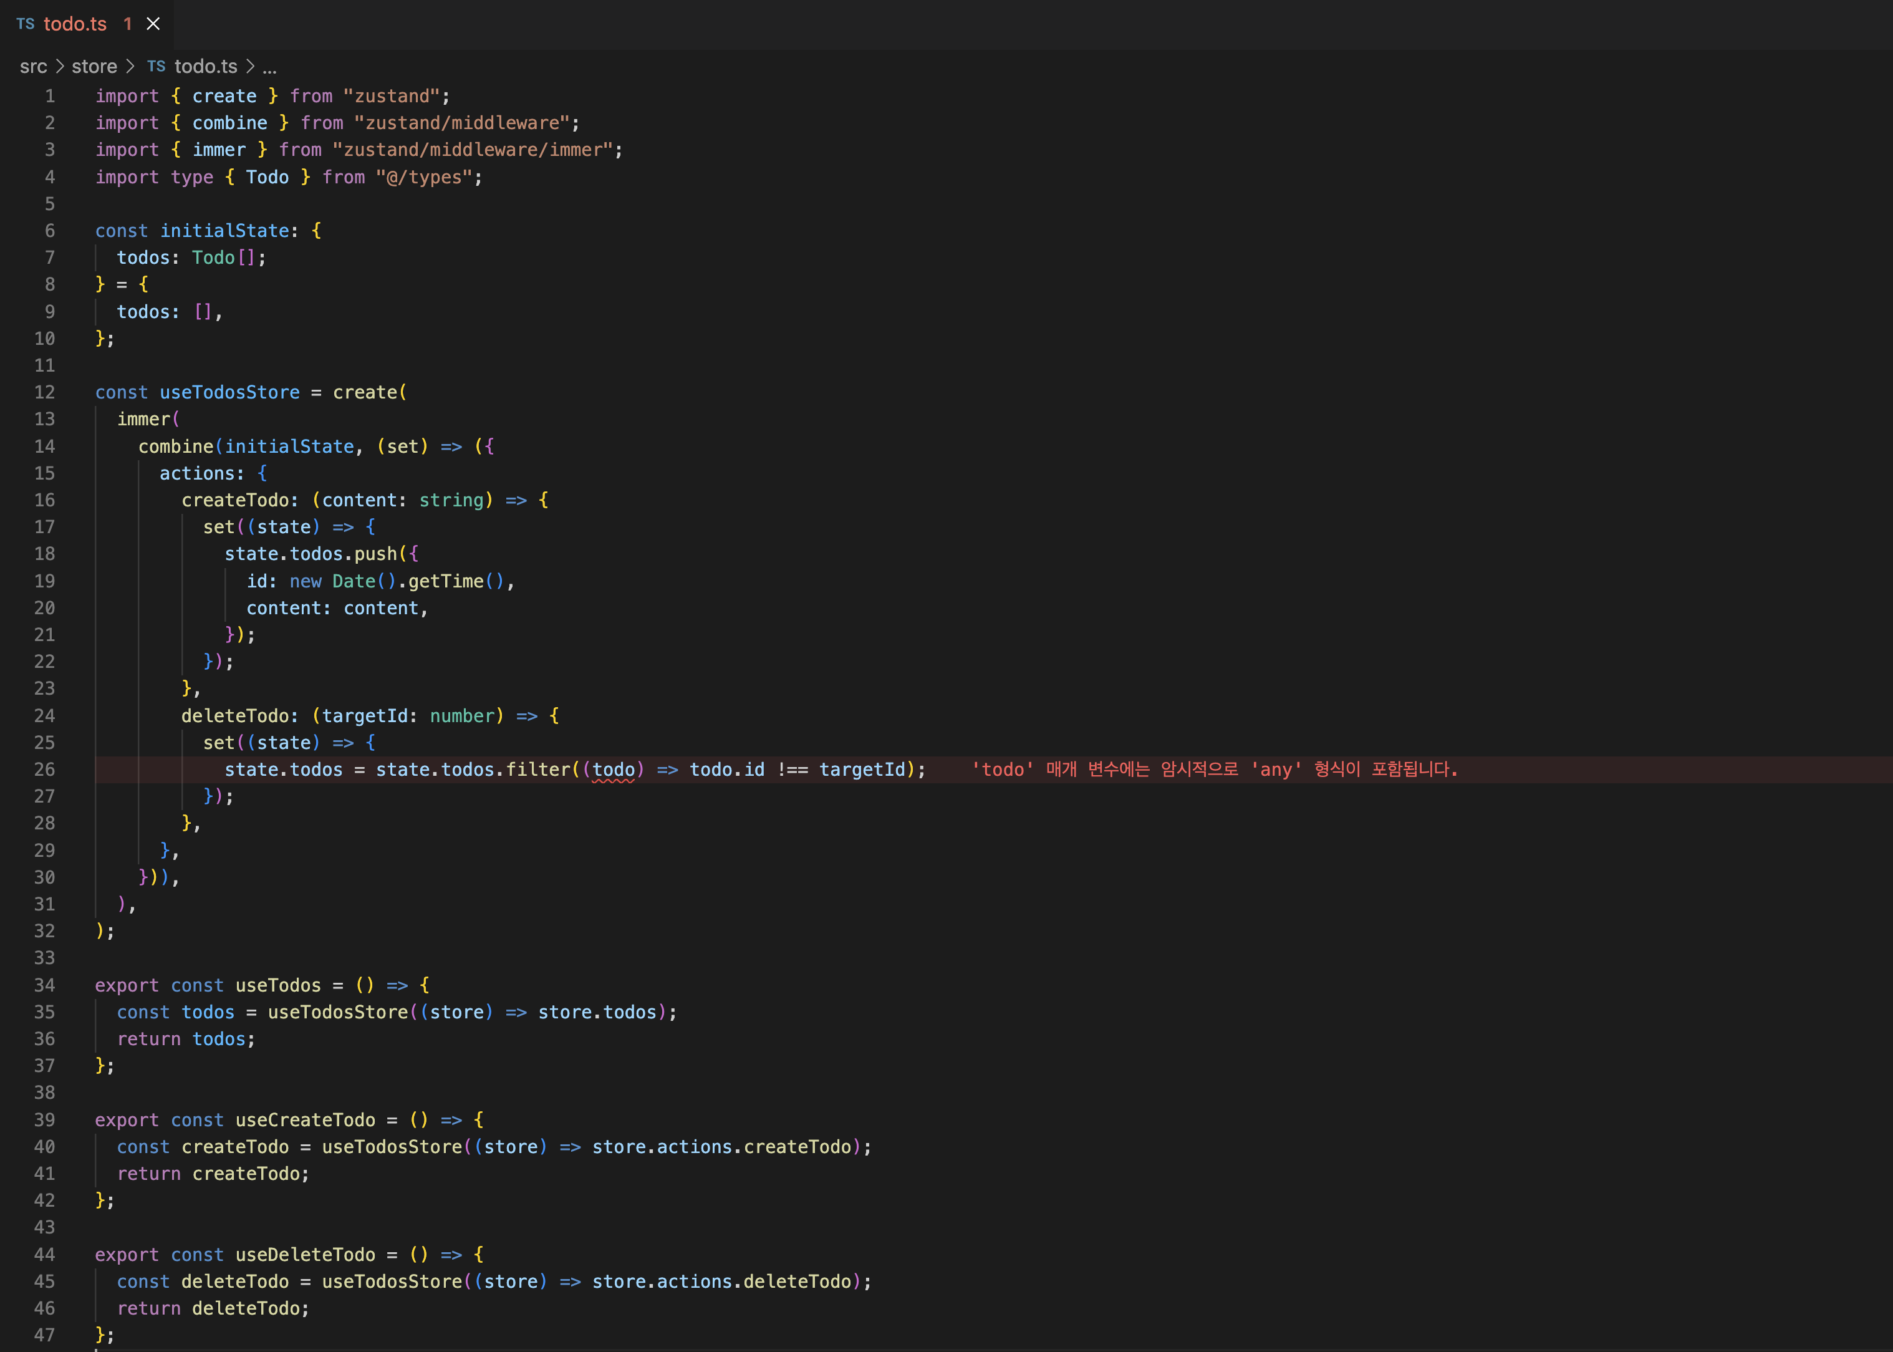Click line number 26 in the gutter
Image resolution: width=1893 pixels, height=1352 pixels.
44,770
